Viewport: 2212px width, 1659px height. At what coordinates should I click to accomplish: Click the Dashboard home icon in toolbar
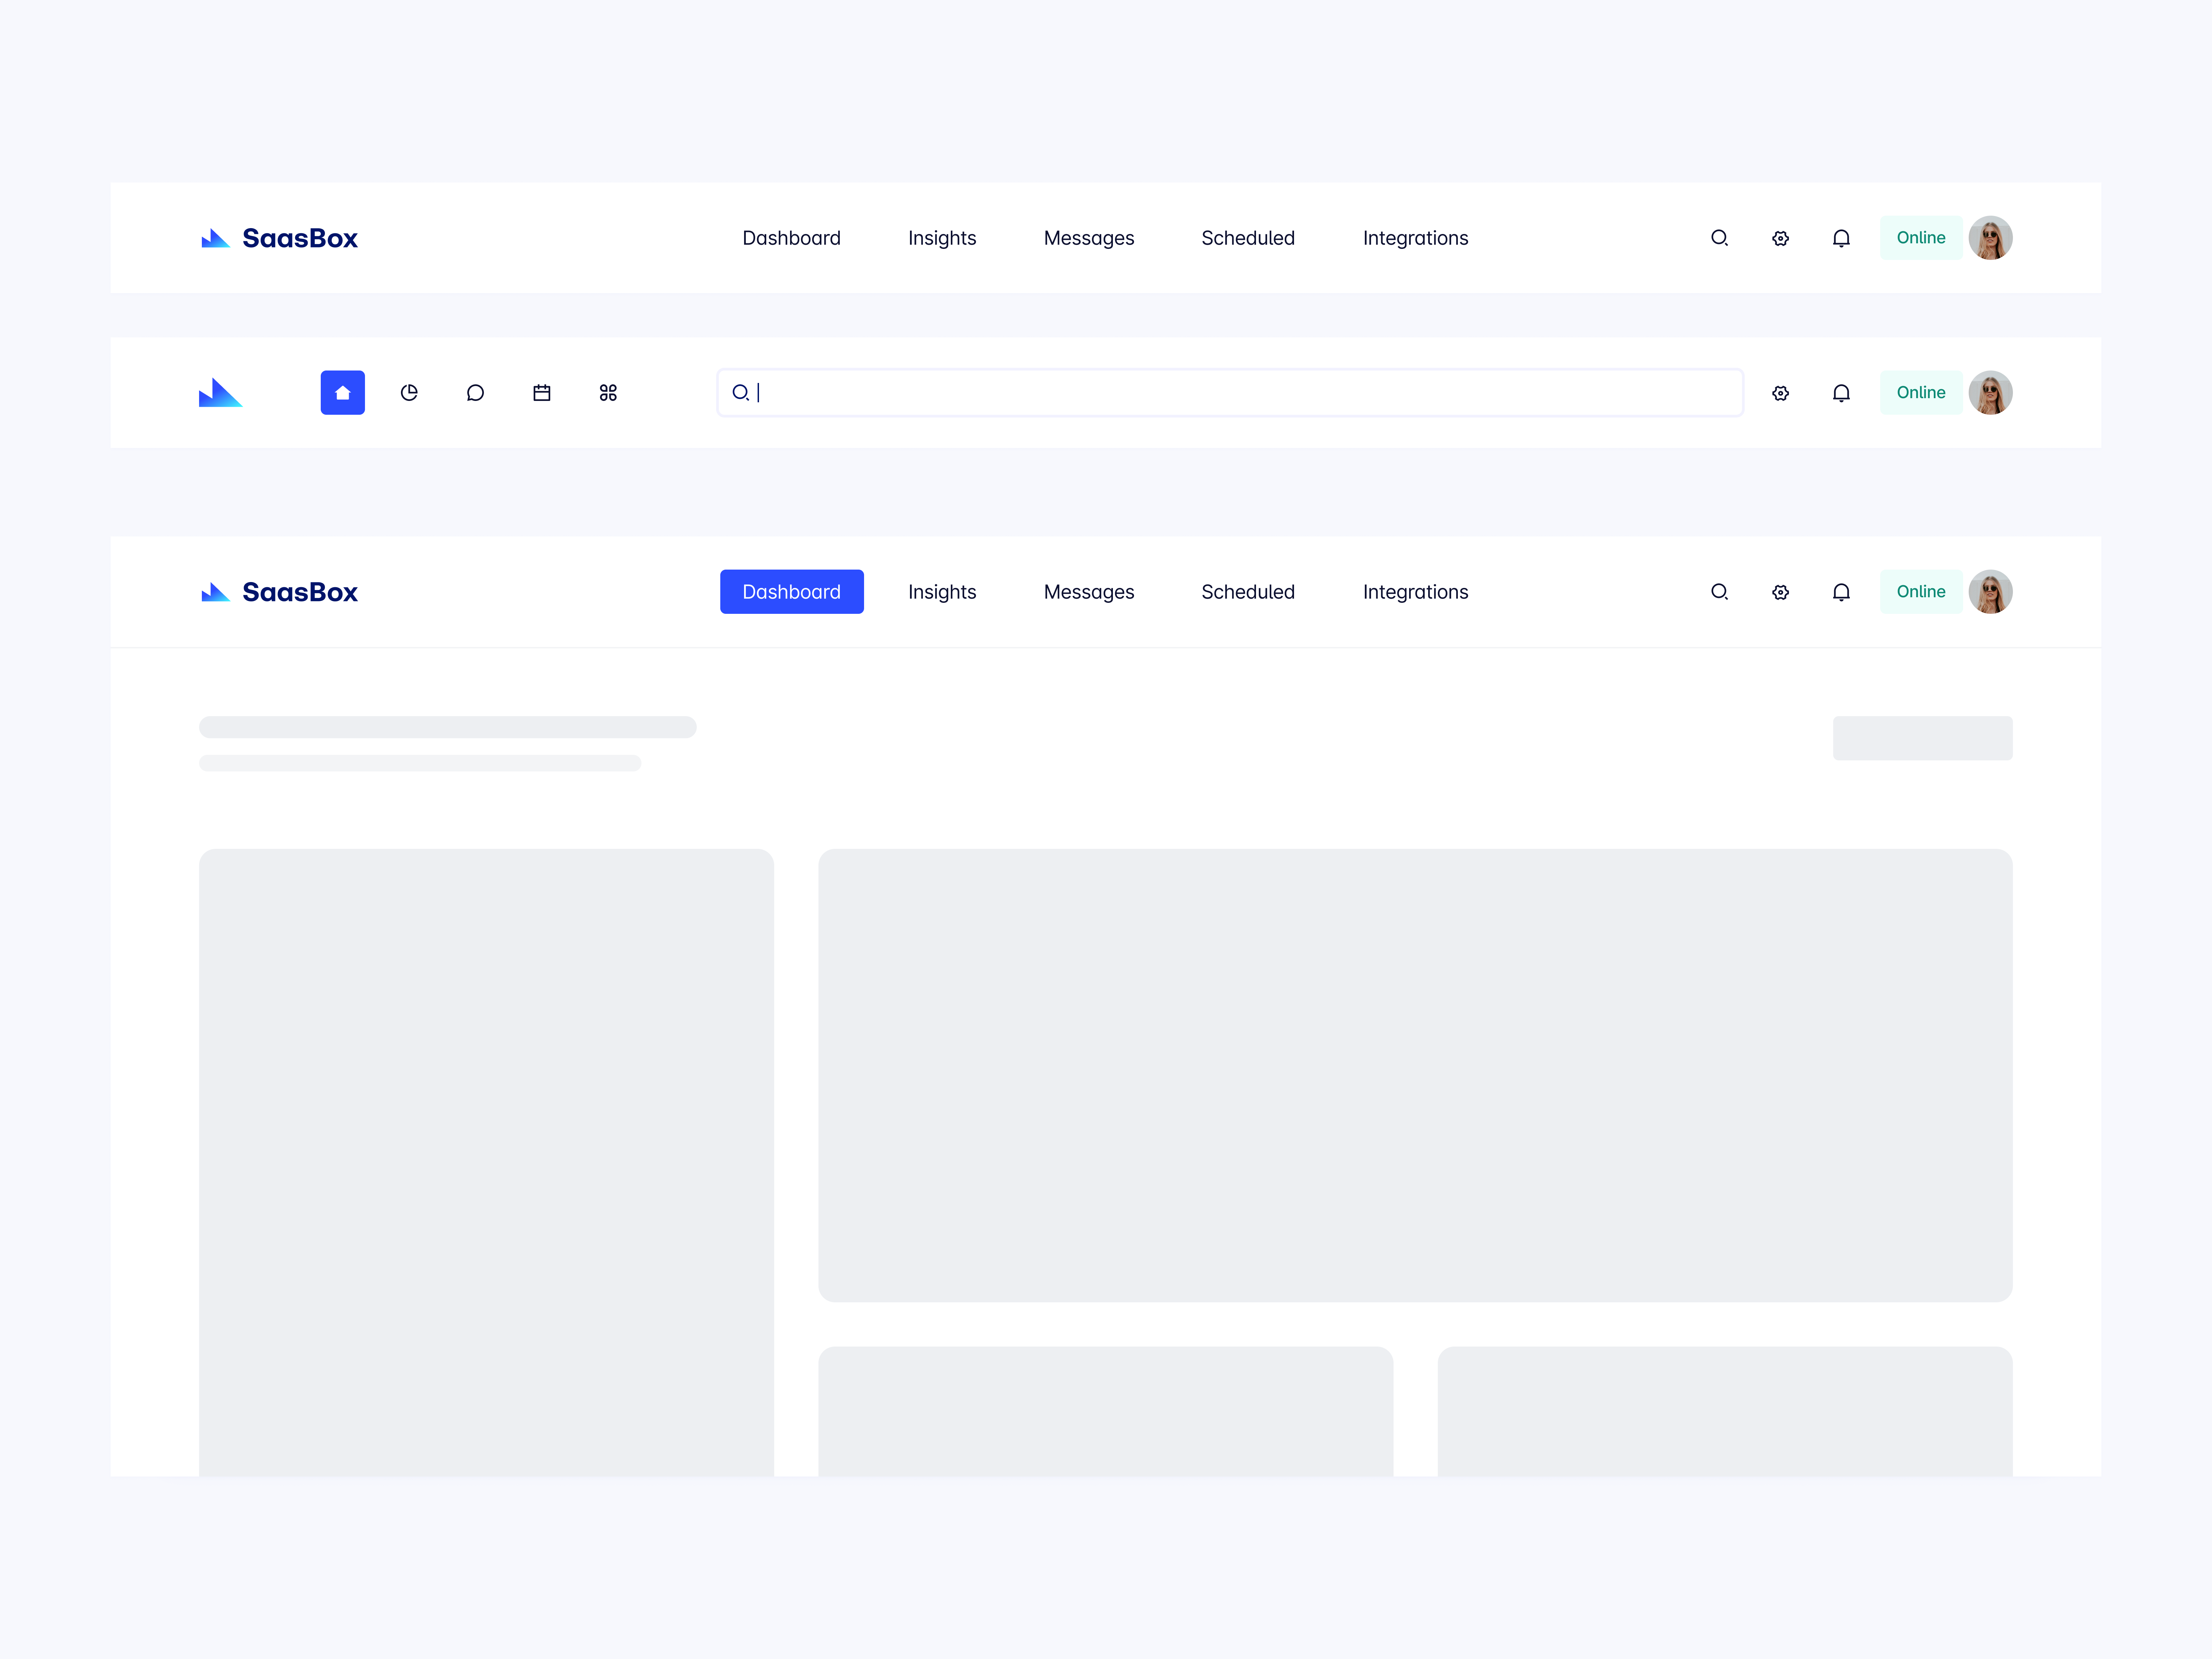[343, 392]
